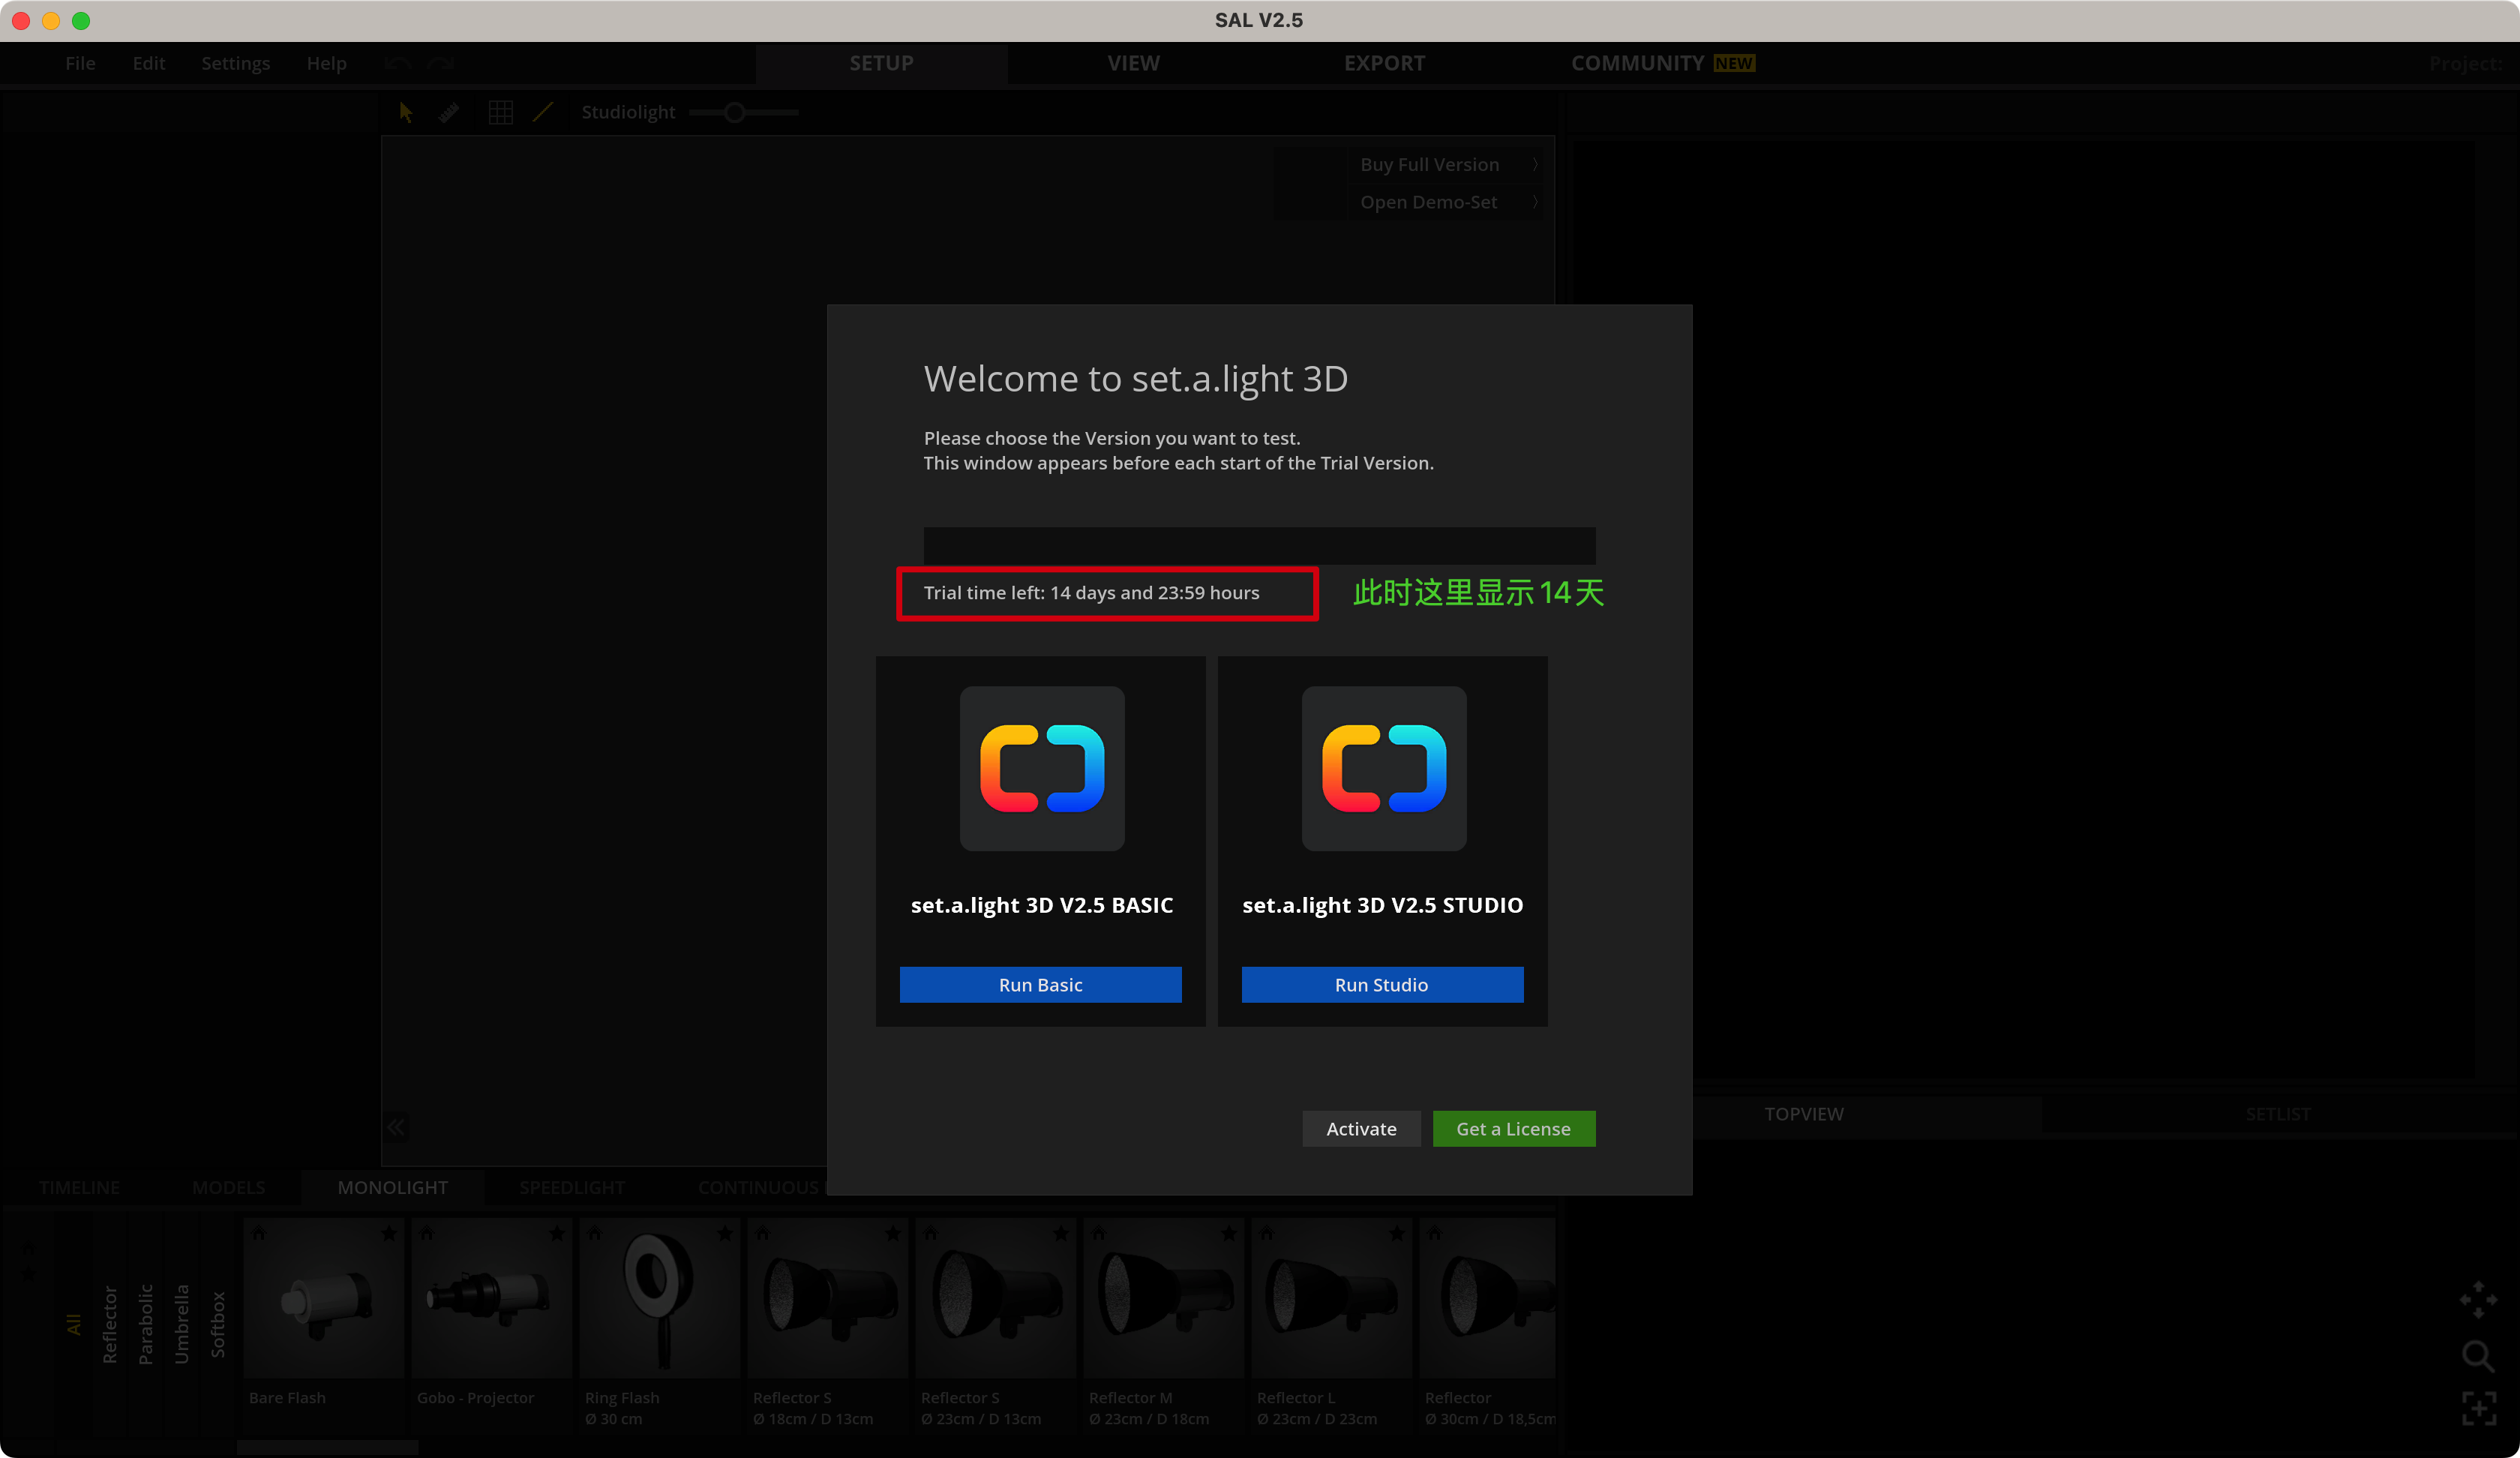Filter modifiers by Umbrella
This screenshot has height=1458, width=2520.
[181, 1325]
